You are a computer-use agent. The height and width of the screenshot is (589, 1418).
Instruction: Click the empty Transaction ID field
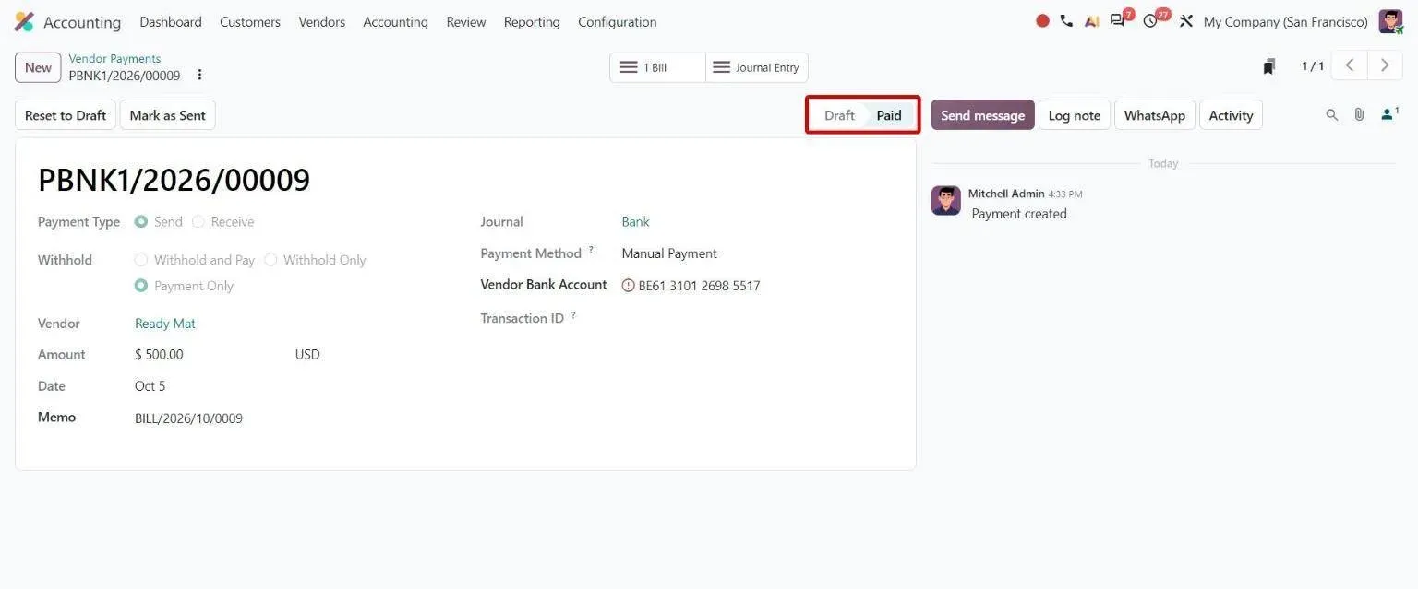[757, 318]
